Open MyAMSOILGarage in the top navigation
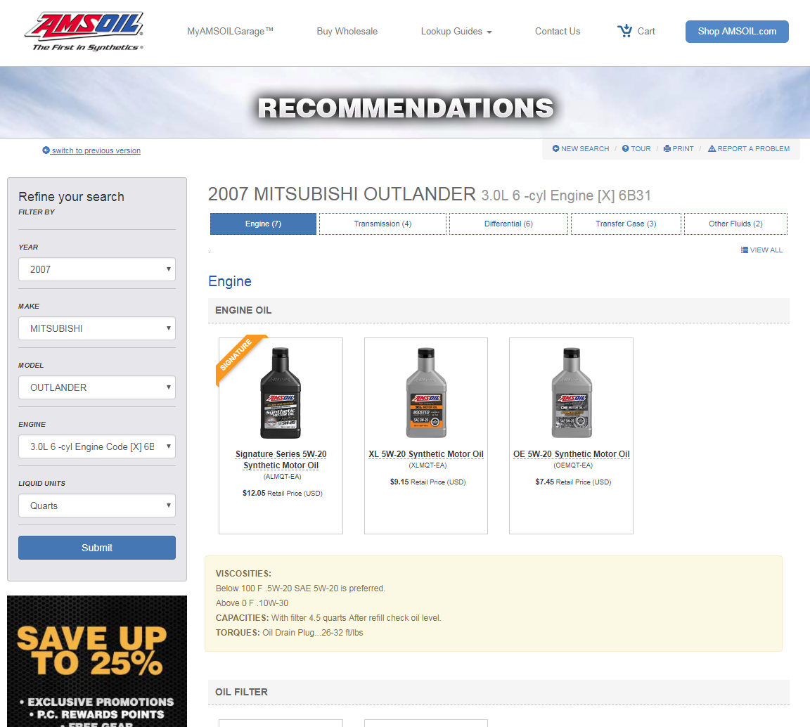The height and width of the screenshot is (727, 810). click(x=230, y=32)
